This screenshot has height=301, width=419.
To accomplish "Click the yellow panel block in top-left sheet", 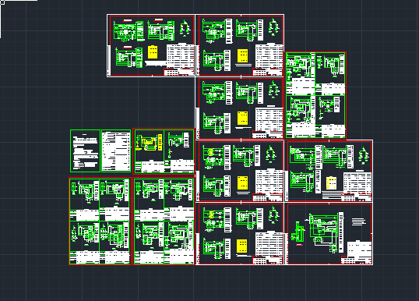I will point(153,52).
